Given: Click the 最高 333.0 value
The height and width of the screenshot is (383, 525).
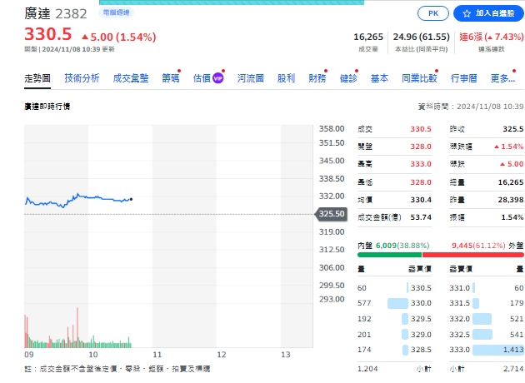Looking at the screenshot, I should [421, 164].
